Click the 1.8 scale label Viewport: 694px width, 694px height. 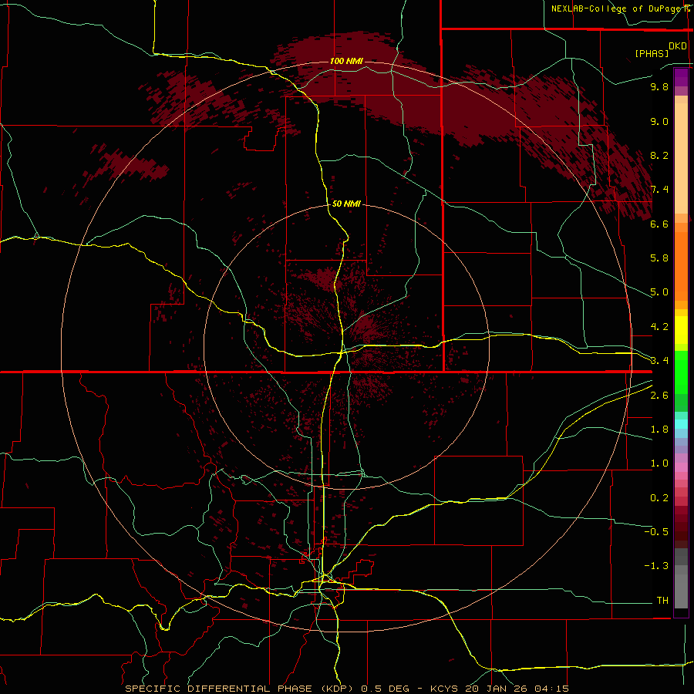[659, 430]
